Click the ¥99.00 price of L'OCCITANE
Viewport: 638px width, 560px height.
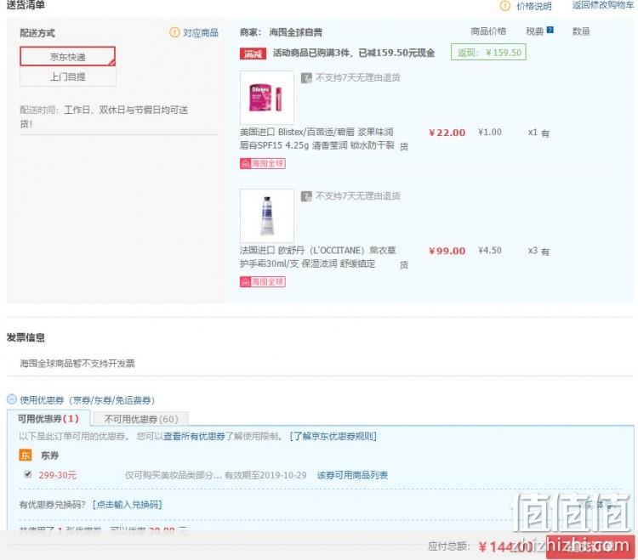[447, 252]
